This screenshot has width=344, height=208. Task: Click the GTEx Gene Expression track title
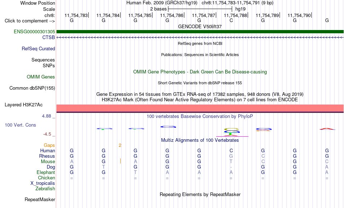point(200,94)
